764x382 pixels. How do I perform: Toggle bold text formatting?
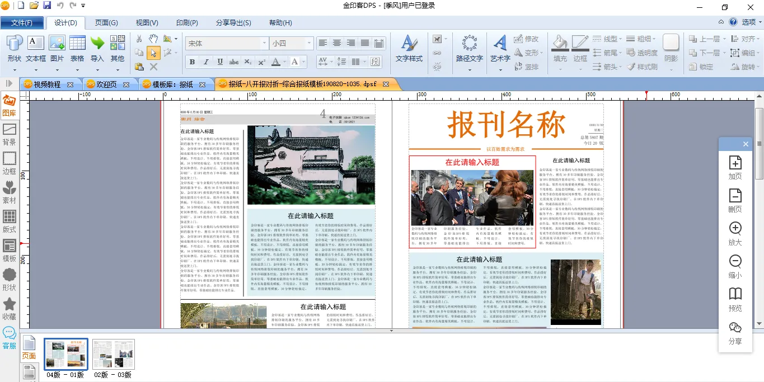click(193, 62)
